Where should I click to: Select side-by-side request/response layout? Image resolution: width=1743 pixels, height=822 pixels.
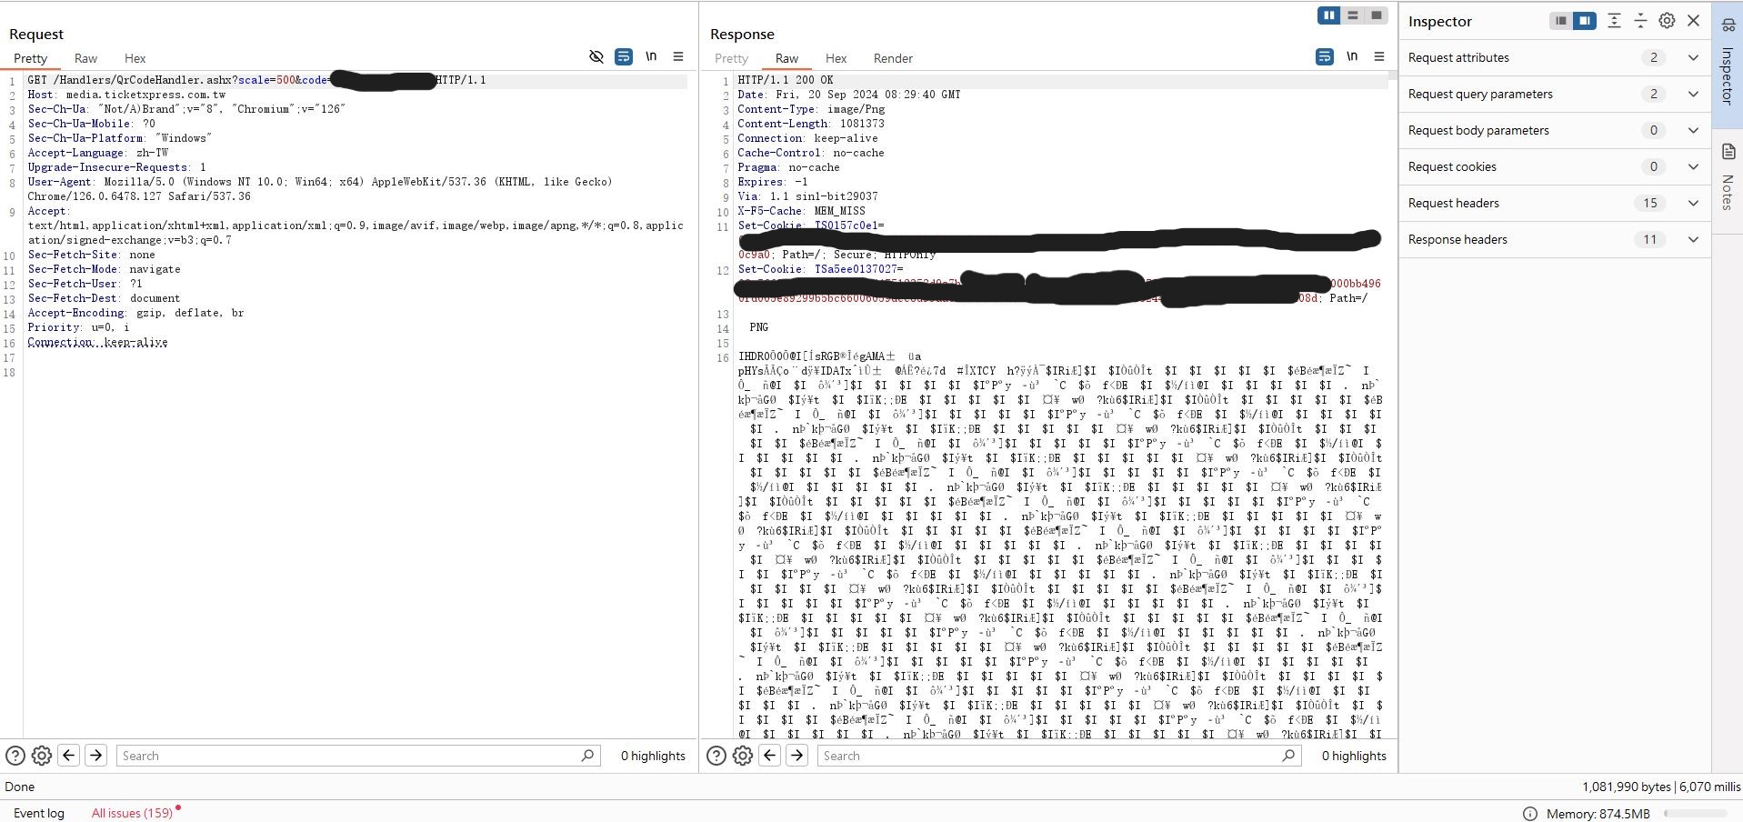1329,15
